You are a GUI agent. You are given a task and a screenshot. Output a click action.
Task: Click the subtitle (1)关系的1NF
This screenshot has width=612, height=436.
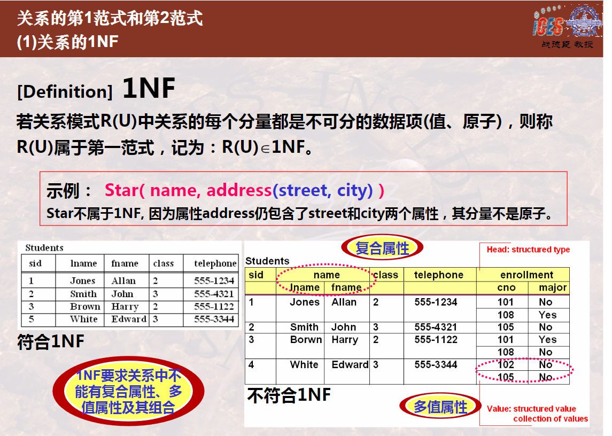[67, 42]
